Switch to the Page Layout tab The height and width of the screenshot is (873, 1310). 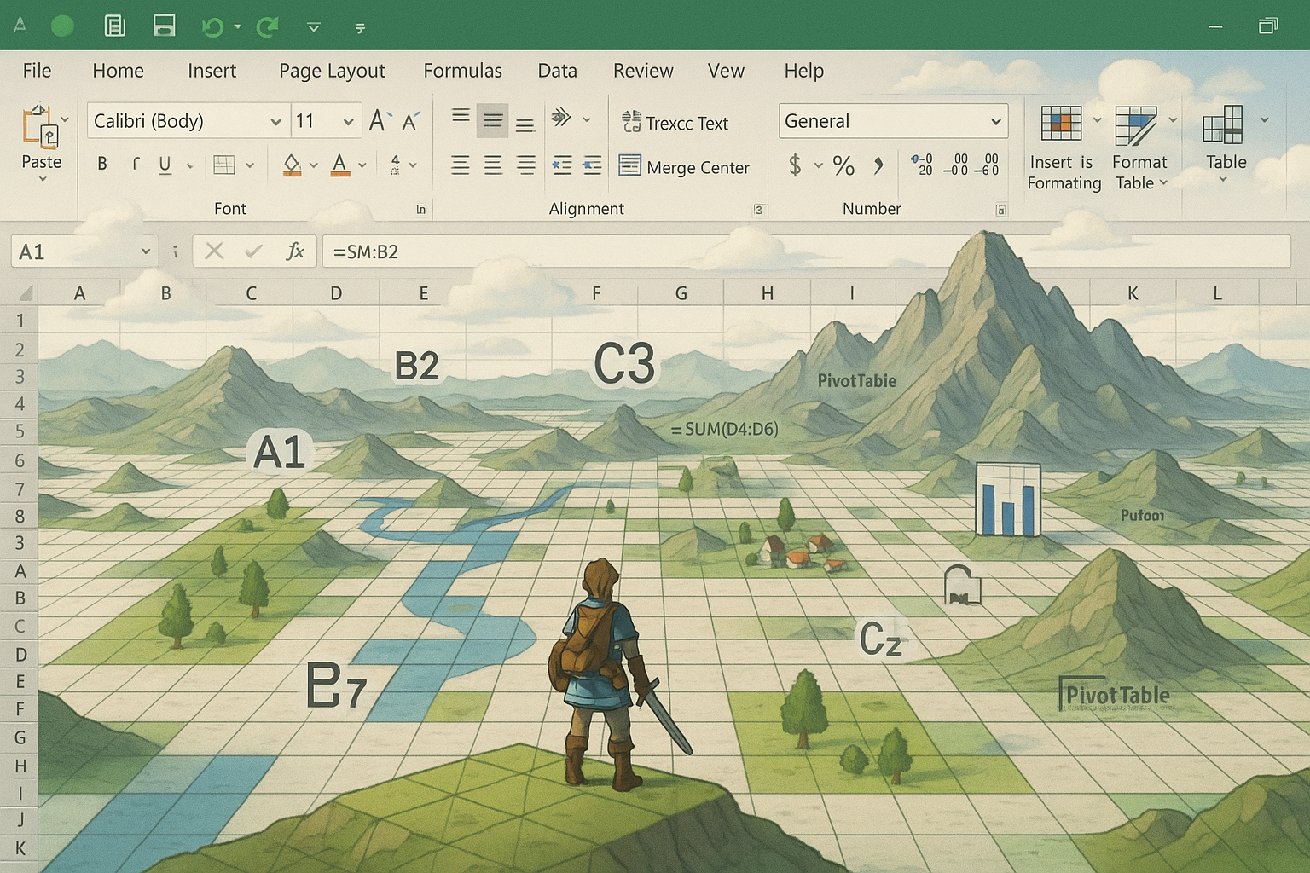click(x=332, y=72)
